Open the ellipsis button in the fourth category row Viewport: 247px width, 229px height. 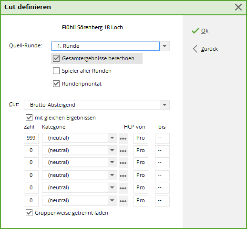pyautogui.click(x=123, y=175)
